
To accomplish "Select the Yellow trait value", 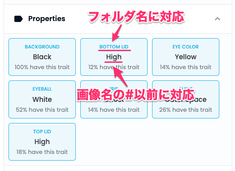I will click(x=186, y=57).
